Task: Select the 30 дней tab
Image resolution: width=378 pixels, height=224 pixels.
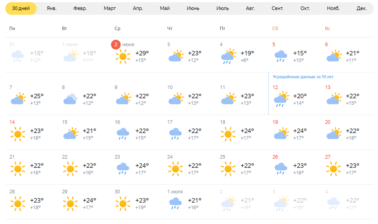Action: click(21, 8)
